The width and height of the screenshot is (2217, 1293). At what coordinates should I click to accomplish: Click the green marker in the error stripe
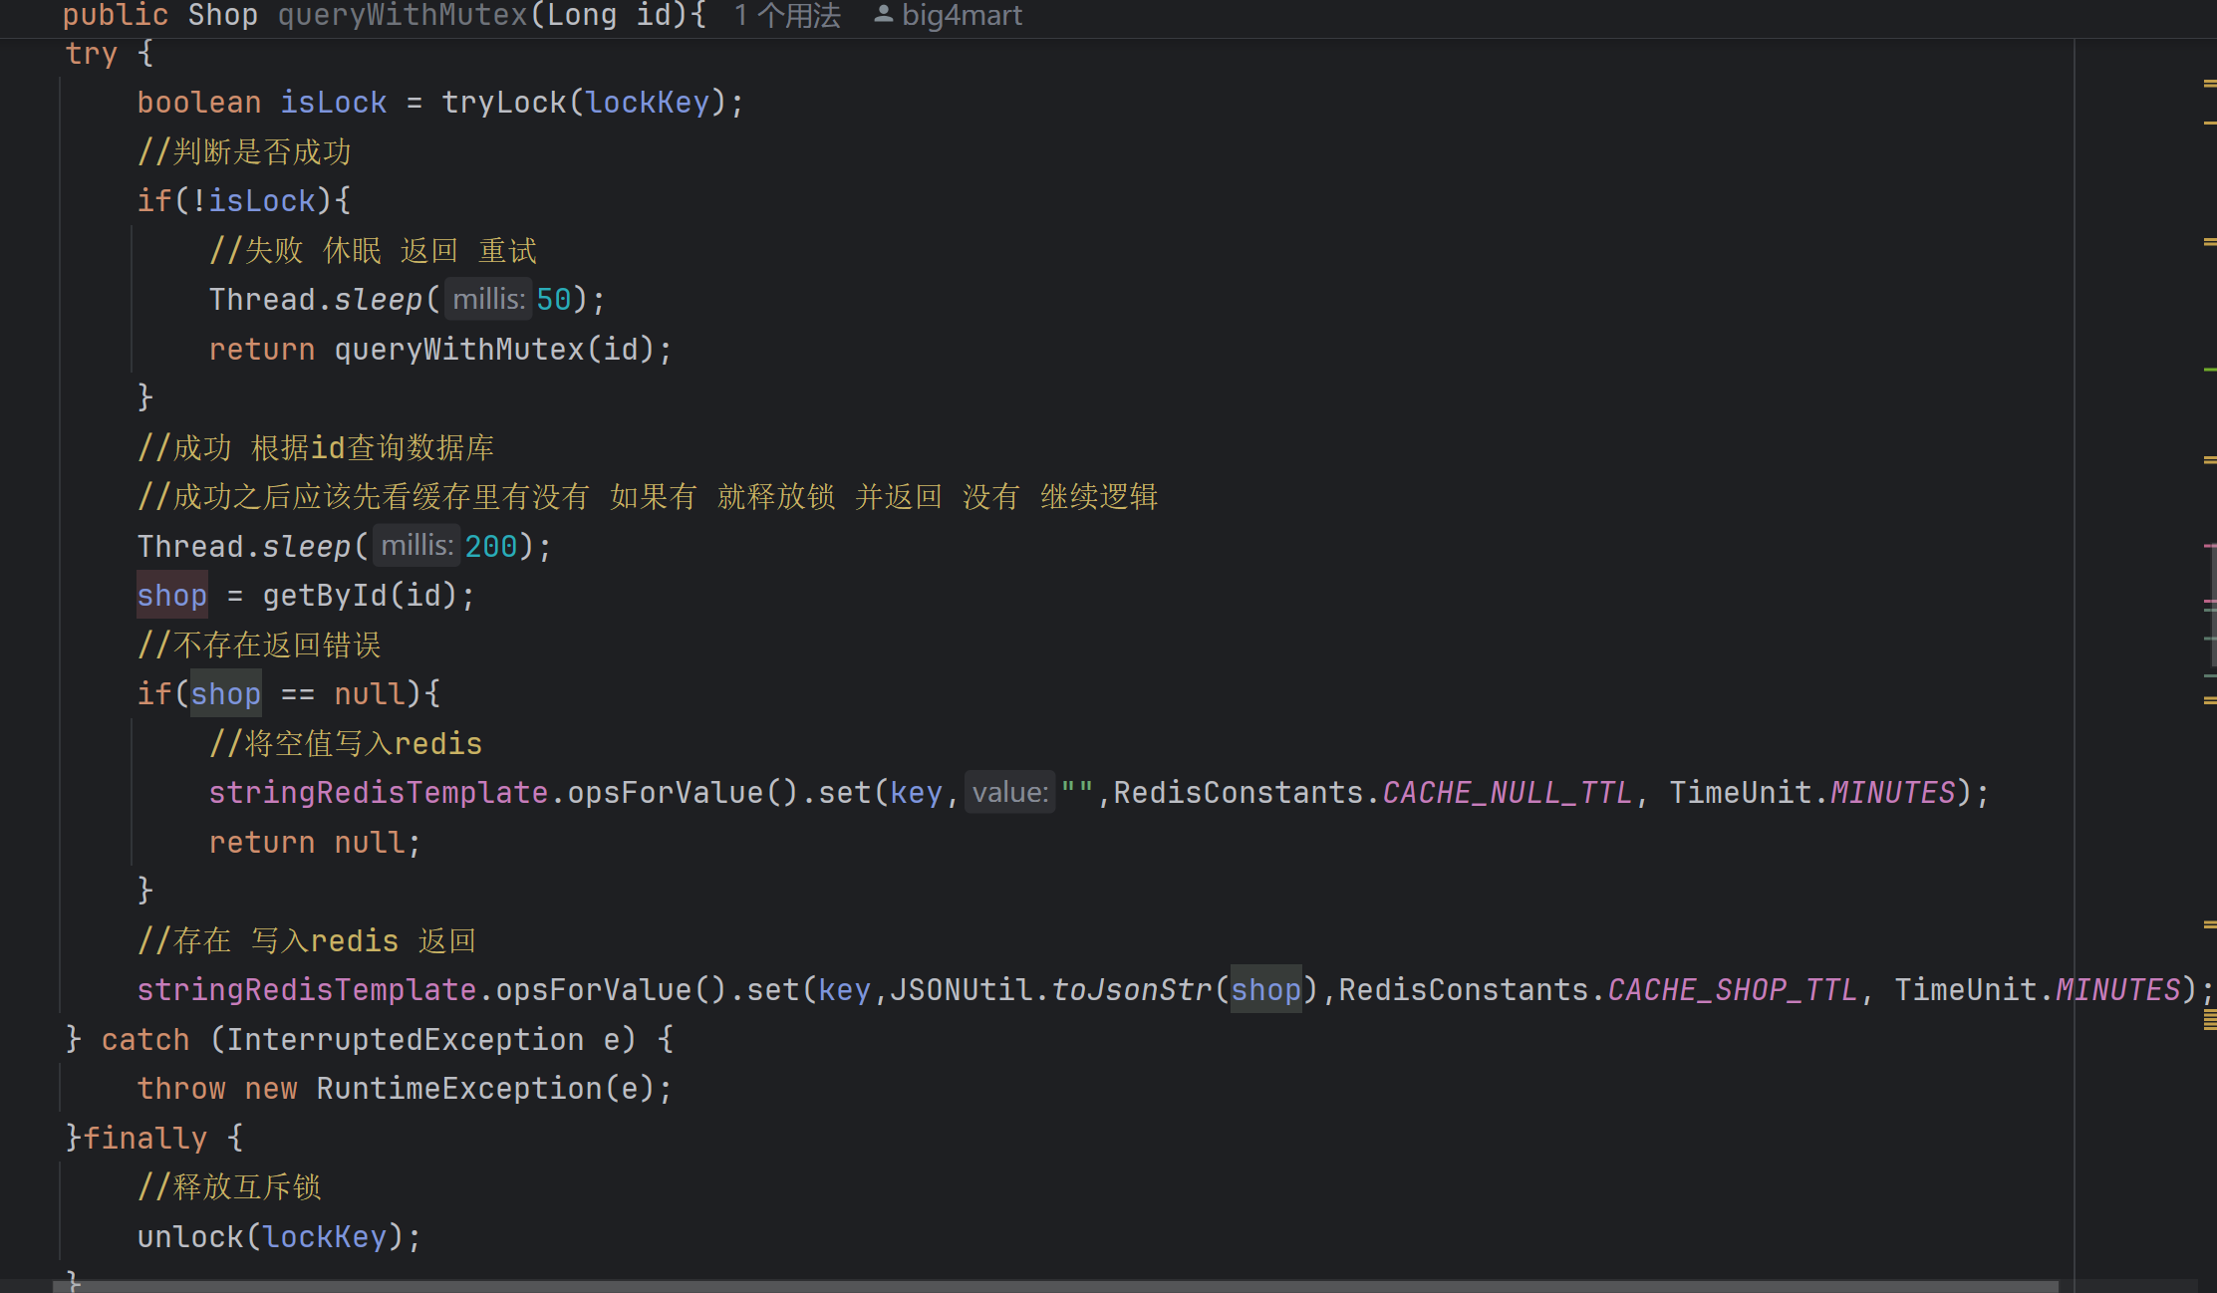[2209, 370]
